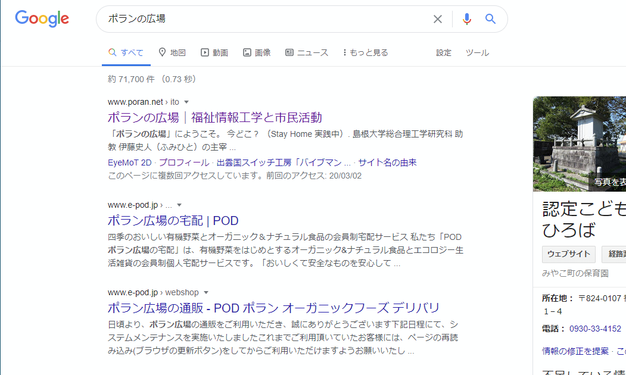Screen dimensions: 626x375
Task: Switch to the 画像 tab
Action: click(x=257, y=52)
